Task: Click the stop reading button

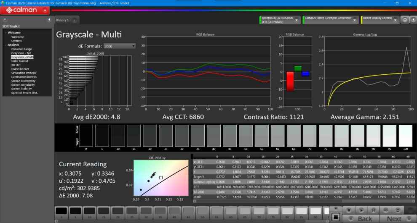Action: [x=349, y=210]
